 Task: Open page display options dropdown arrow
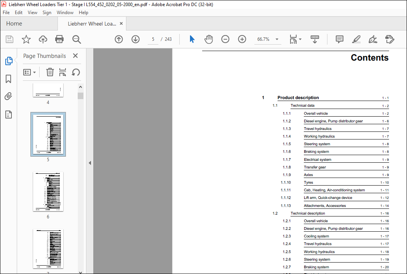pyautogui.click(x=300, y=39)
